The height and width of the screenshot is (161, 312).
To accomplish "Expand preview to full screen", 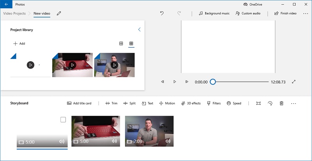I will (x=294, y=81).
